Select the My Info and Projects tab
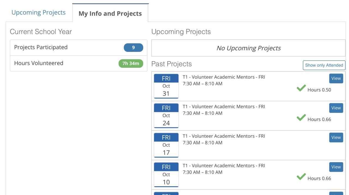The image size is (349, 195). [x=110, y=14]
